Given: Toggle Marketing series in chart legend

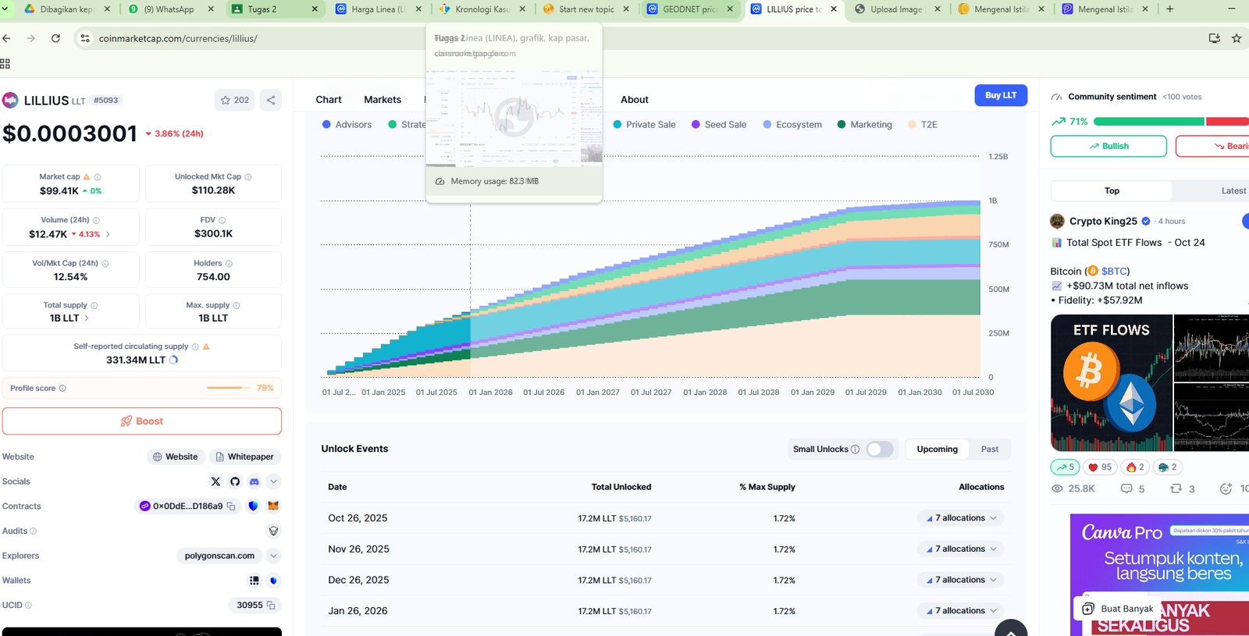Looking at the screenshot, I should (x=864, y=125).
